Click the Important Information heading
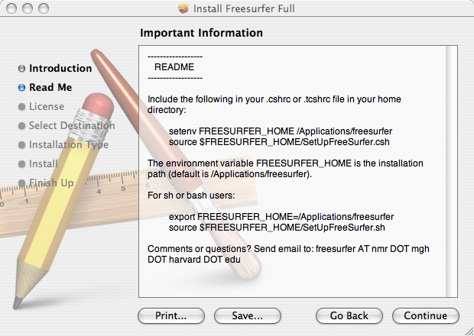Viewport: 474px width, 336px height. click(x=202, y=33)
